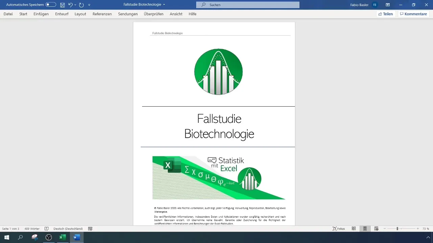Click the Teilen button
433x243 pixels.
(386, 14)
